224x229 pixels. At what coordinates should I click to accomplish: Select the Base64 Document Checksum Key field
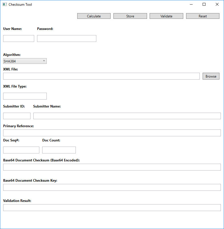point(112,187)
